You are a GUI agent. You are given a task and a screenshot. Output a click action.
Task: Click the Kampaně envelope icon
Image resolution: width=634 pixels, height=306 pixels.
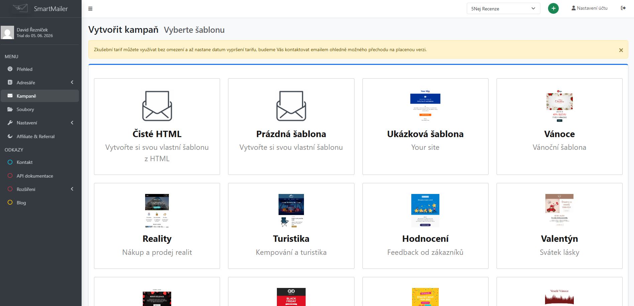[10, 96]
